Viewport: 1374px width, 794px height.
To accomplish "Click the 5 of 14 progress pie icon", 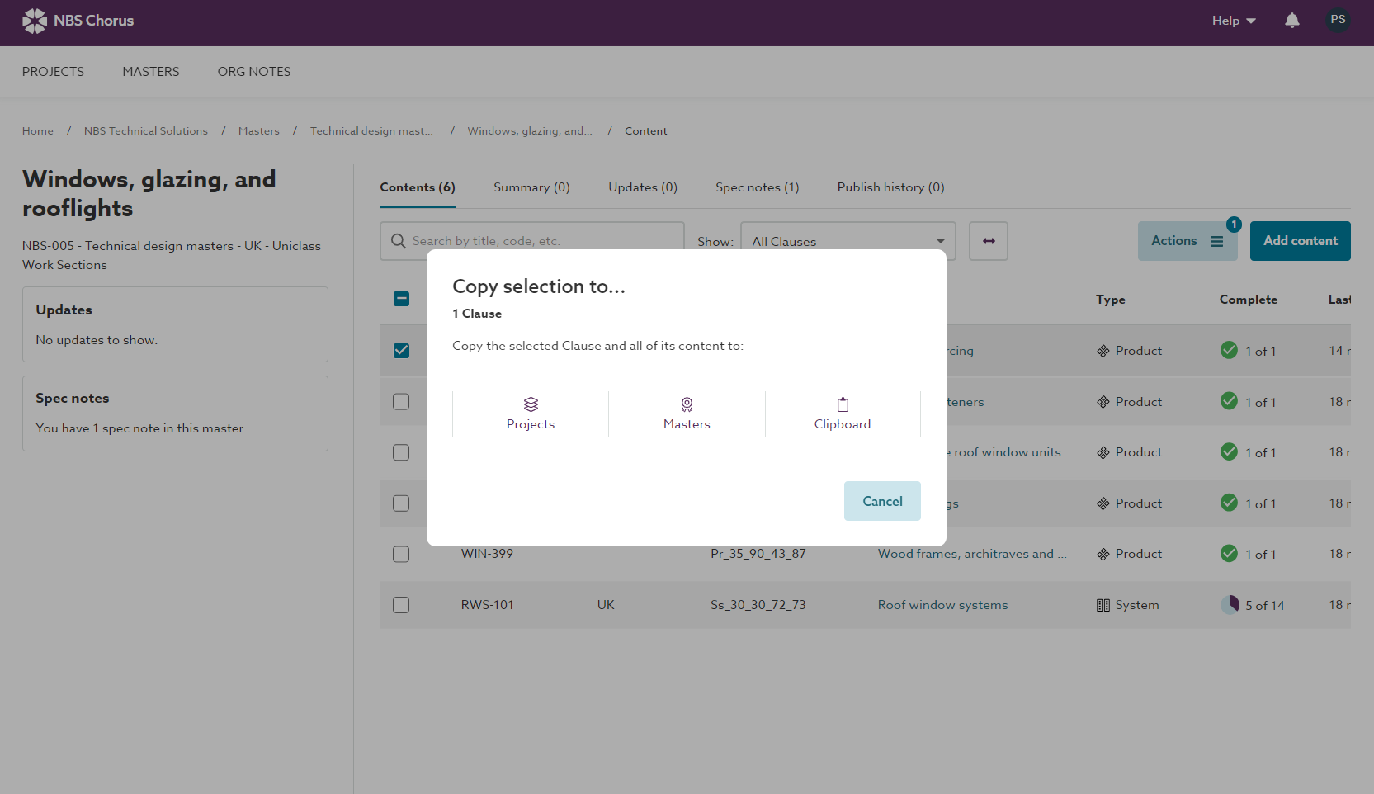I will click(x=1230, y=604).
